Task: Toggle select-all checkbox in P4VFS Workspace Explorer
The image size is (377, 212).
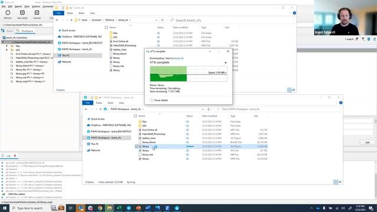Action: click(135, 116)
